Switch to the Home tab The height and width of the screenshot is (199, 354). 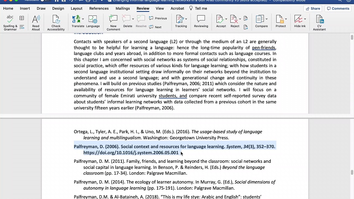8,8
